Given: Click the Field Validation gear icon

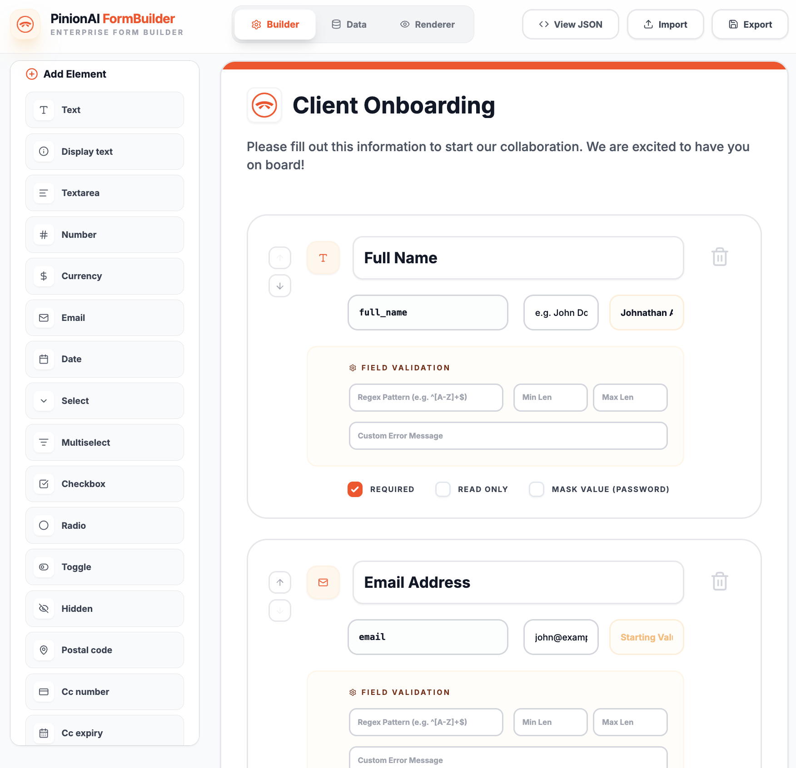Looking at the screenshot, I should [353, 368].
